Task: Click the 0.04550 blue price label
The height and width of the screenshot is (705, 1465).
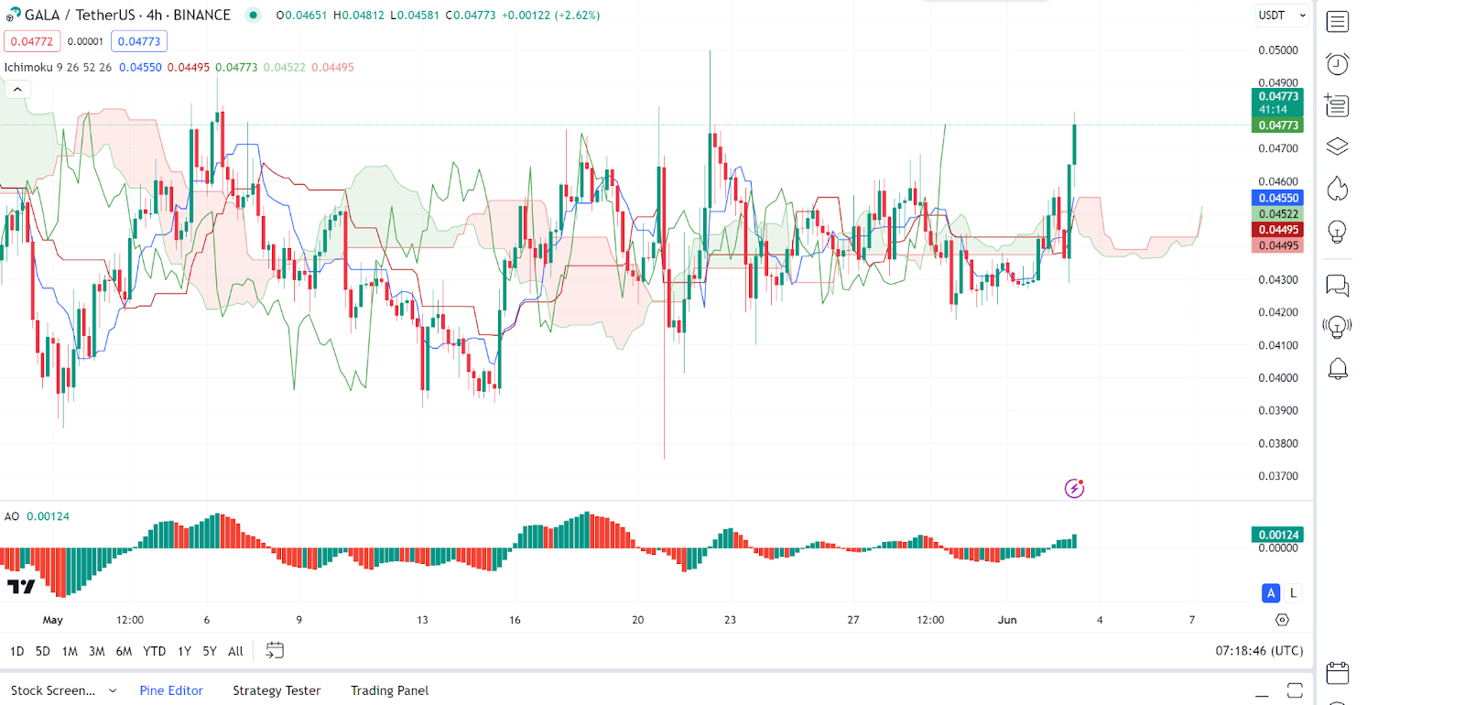Action: coord(1277,198)
